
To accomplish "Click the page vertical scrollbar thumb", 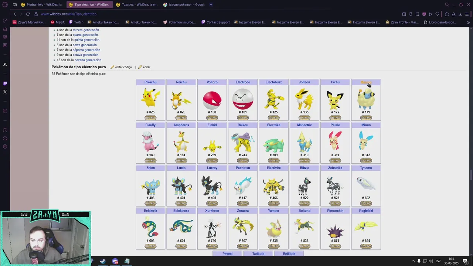I will click(471, 175).
